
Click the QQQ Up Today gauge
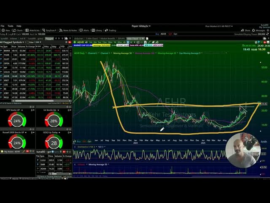click(54, 142)
